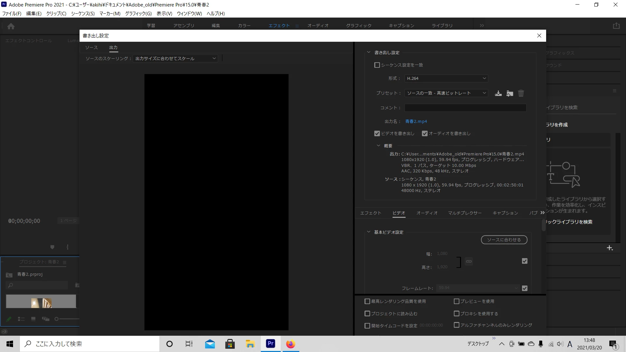Open Windows Task View

[x=189, y=344]
